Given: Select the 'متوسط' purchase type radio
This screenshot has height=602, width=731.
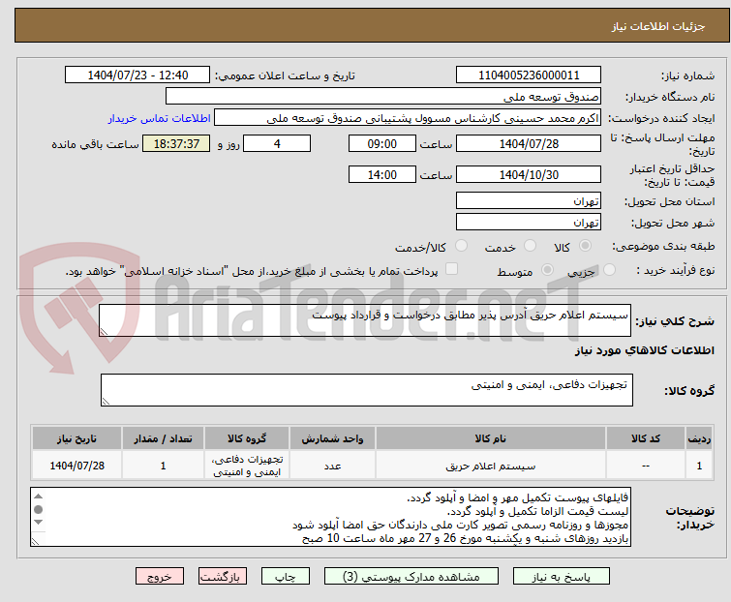Looking at the screenshot, I should pyautogui.click(x=547, y=270).
